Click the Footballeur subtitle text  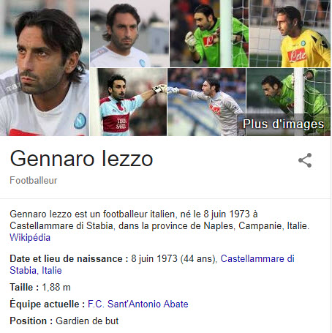(34, 181)
